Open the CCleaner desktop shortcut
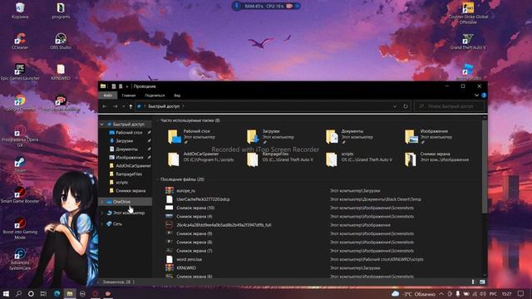The height and width of the screenshot is (299, 532). (20, 41)
